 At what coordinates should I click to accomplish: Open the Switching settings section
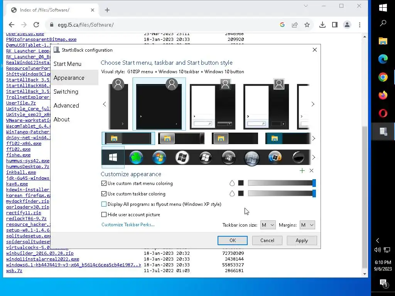point(66,92)
